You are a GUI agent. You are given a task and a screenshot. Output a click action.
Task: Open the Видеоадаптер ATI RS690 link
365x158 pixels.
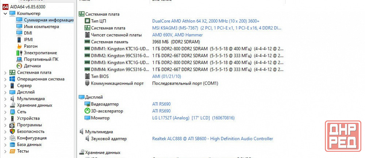click(161, 104)
